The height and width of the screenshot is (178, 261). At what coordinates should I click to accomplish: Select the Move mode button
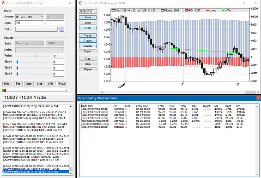(x=88, y=17)
